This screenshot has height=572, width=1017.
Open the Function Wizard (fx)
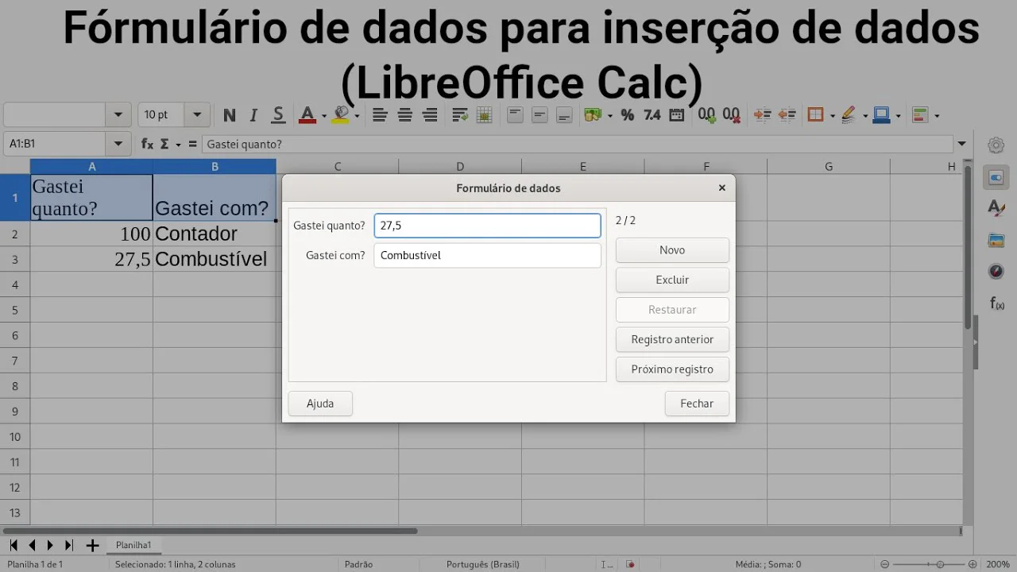coord(147,144)
